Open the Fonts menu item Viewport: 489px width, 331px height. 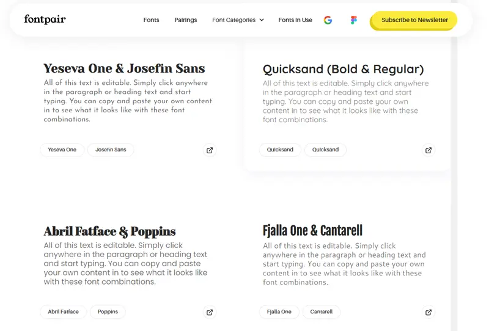click(151, 20)
